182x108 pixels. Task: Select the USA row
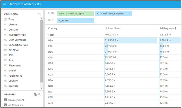click(114, 40)
